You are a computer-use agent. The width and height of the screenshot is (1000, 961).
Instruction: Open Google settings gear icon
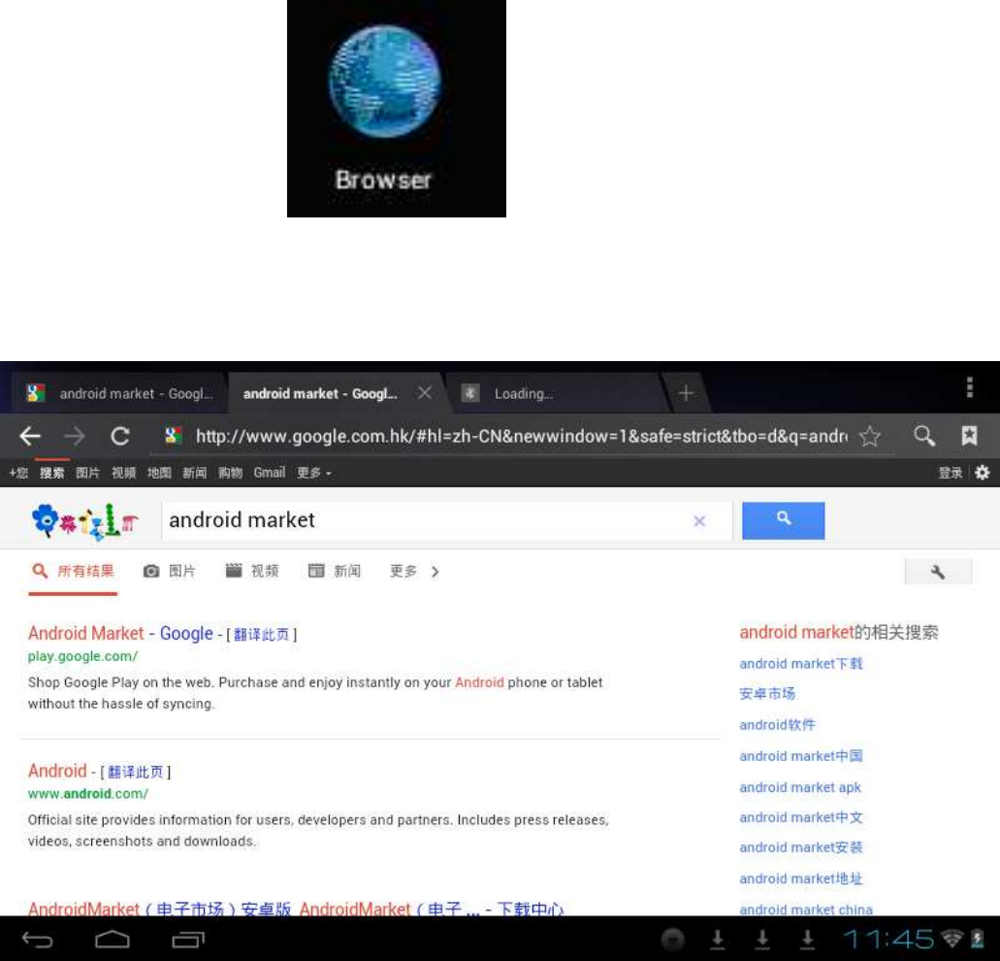[983, 472]
